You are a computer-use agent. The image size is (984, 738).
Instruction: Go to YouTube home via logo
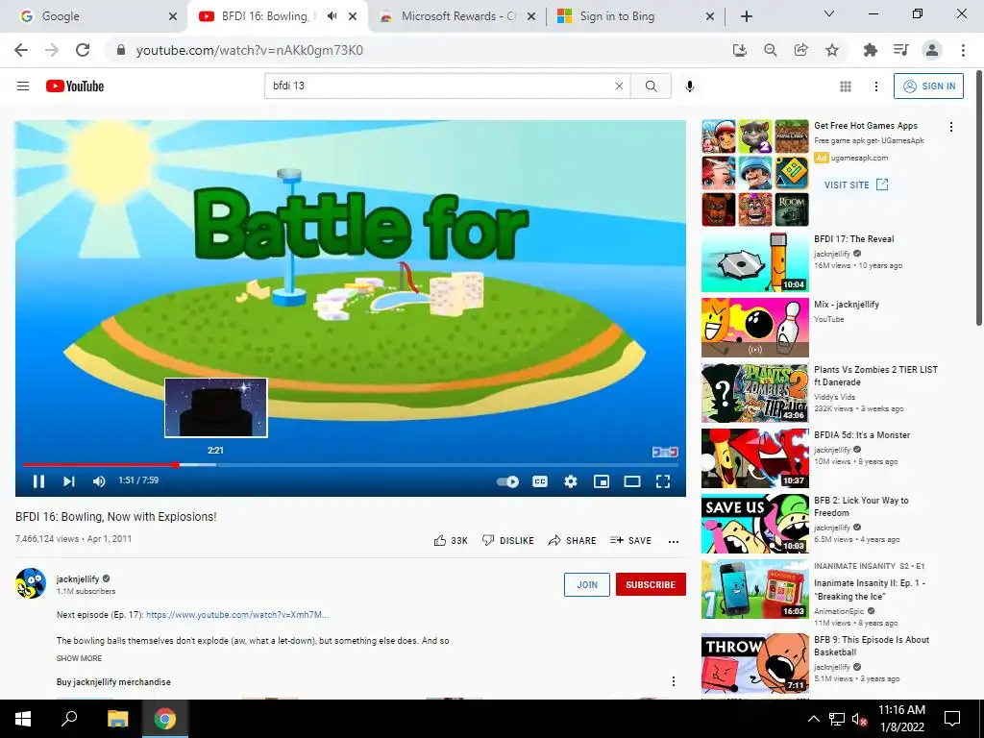75,86
